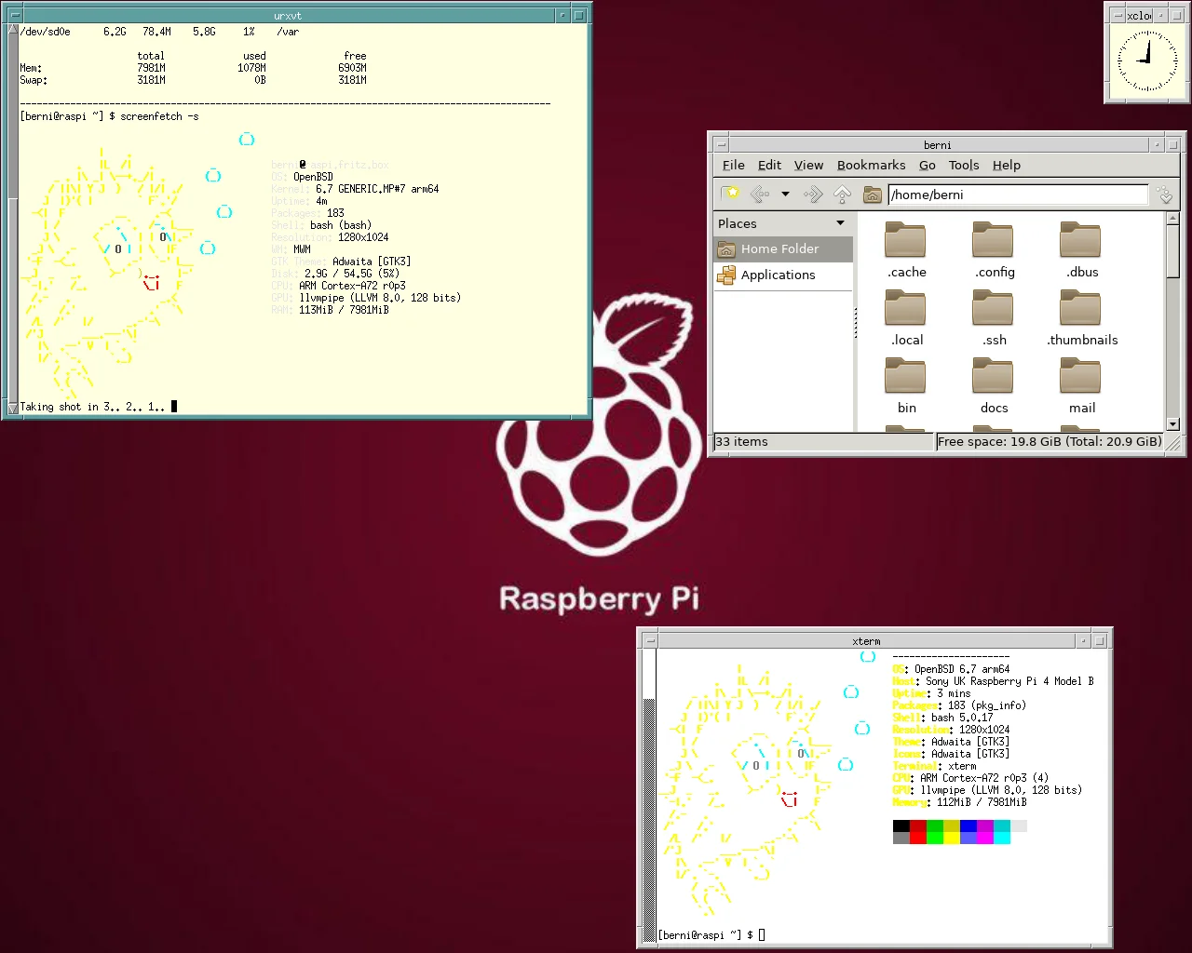The height and width of the screenshot is (953, 1192).
Task: Open the Edit menu
Action: pyautogui.click(x=769, y=165)
